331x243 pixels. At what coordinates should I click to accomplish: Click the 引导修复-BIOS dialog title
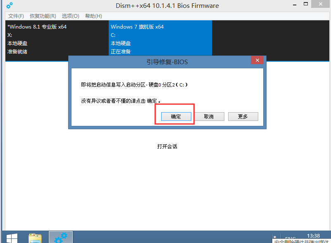tap(167, 62)
